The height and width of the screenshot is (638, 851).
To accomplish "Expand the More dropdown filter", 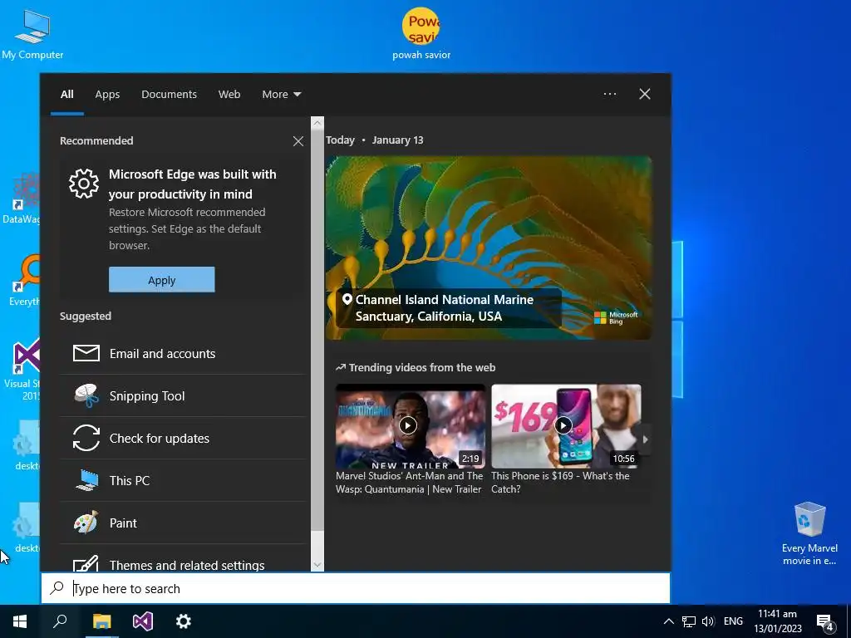I will point(281,94).
